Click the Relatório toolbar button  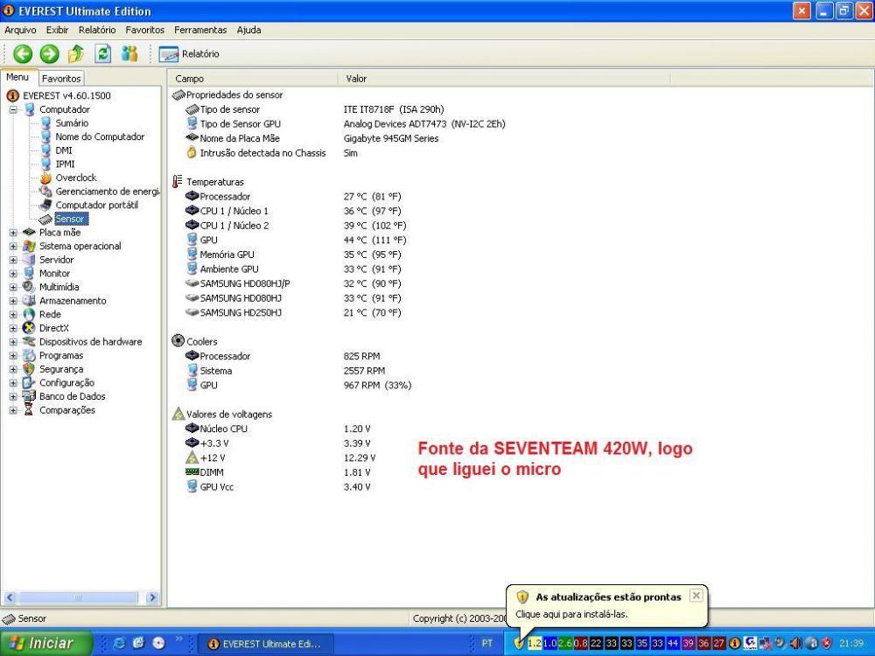click(190, 54)
